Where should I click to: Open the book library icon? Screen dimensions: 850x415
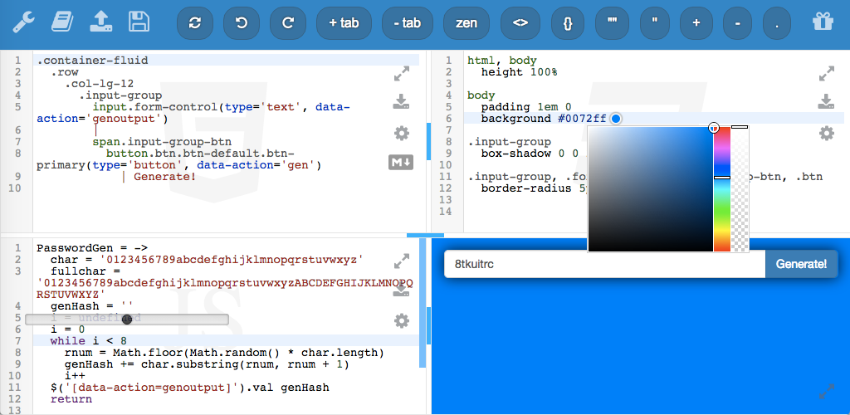pyautogui.click(x=62, y=22)
